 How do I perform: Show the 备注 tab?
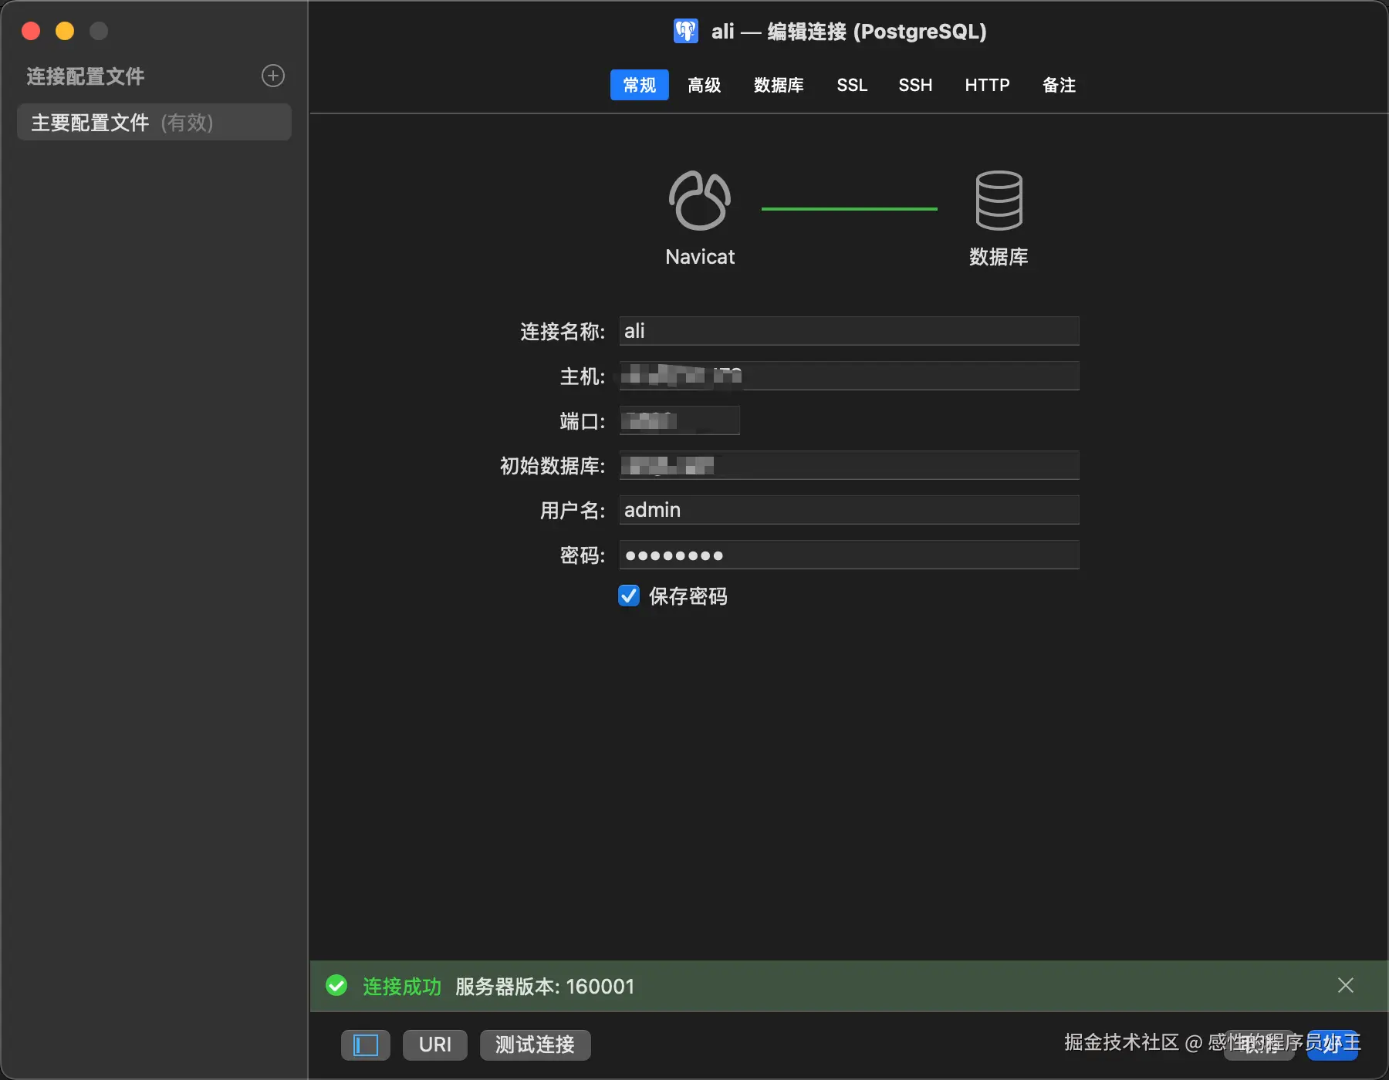pos(1059,85)
